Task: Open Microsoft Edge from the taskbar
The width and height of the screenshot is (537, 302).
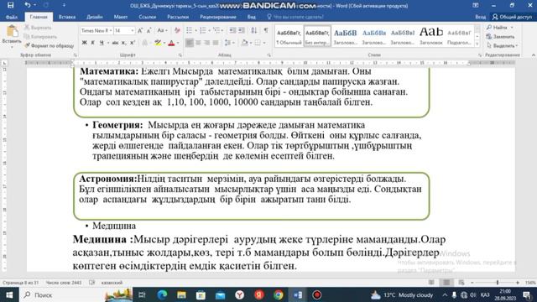Action: (162, 294)
